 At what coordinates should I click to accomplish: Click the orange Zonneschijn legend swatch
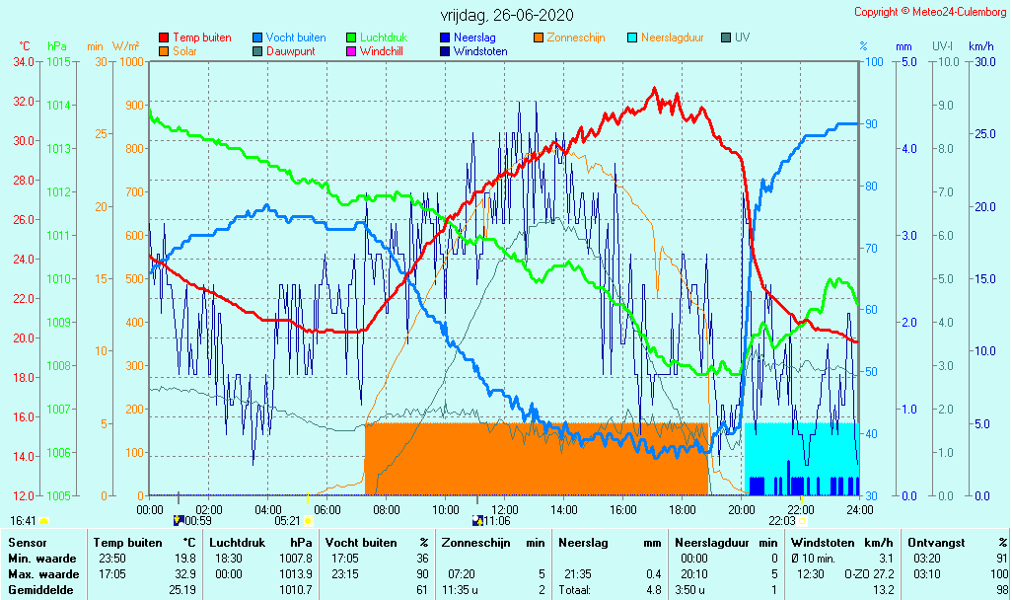coord(539,38)
